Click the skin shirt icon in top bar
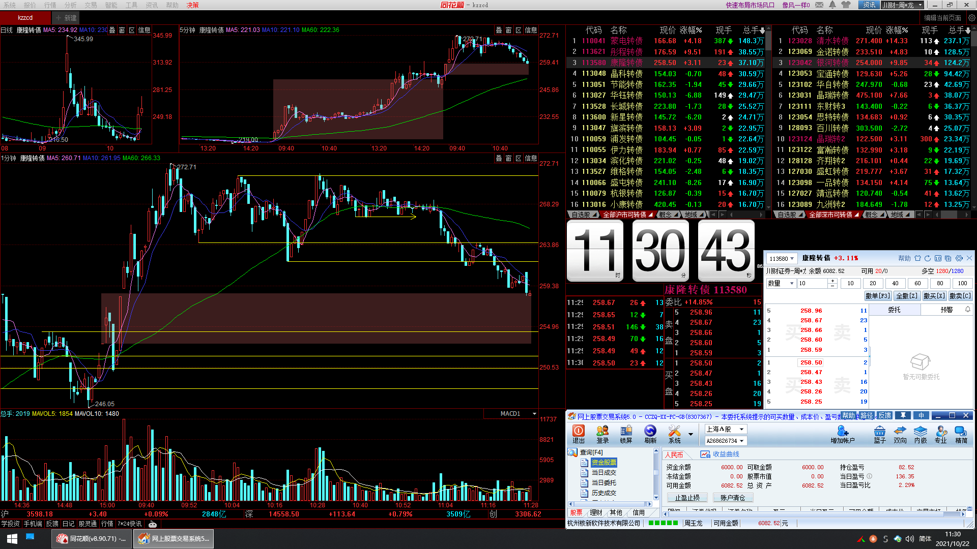The height and width of the screenshot is (549, 977). click(846, 5)
